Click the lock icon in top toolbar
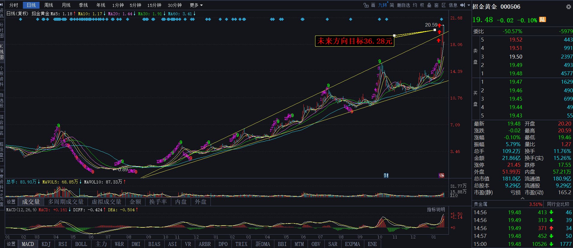The width and height of the screenshot is (573, 248). (x=366, y=5)
